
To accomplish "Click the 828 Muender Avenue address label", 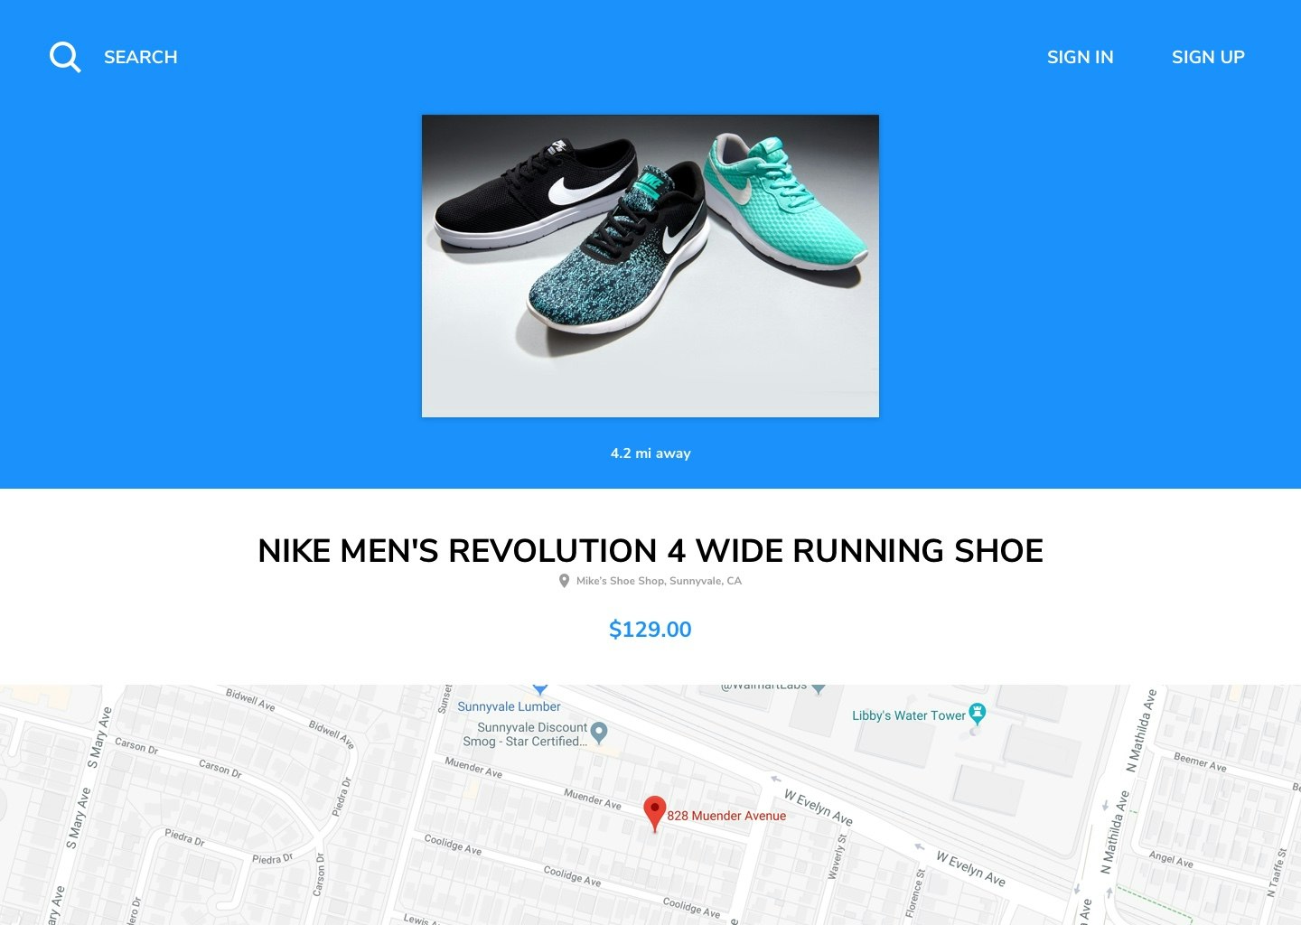I will pyautogui.click(x=726, y=816).
